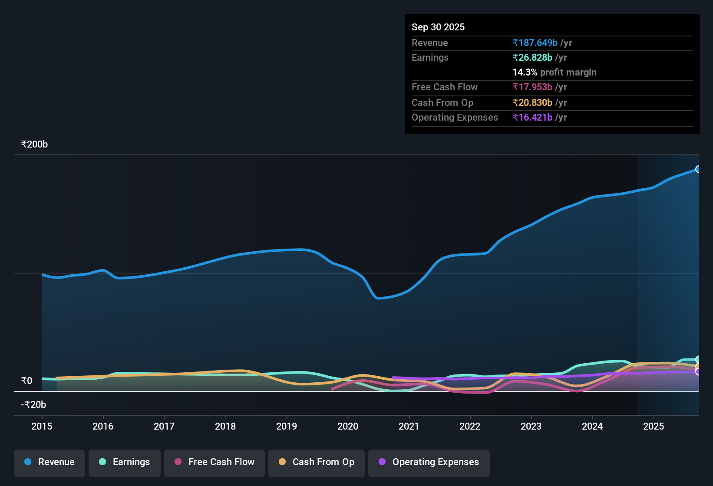Toggle the Revenue series visibility
Viewport: 713px width, 486px height.
point(49,462)
